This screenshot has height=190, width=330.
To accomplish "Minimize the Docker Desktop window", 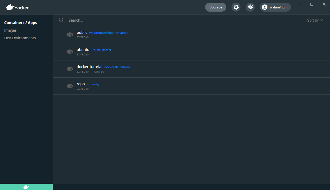I will click(300, 4).
